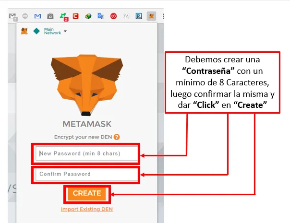Focus the New Password input field
Viewport: 290px width, 223px height.
click(86, 153)
